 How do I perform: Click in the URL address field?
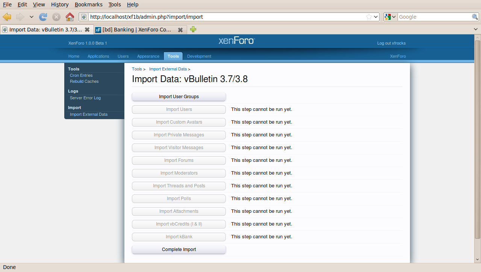pyautogui.click(x=227, y=17)
